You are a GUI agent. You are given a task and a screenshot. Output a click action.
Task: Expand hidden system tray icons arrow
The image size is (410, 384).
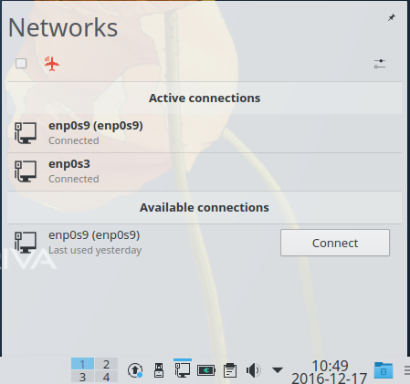278,370
